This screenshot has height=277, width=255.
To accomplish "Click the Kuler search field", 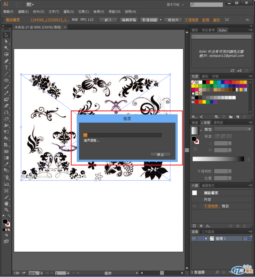I will click(x=222, y=37).
